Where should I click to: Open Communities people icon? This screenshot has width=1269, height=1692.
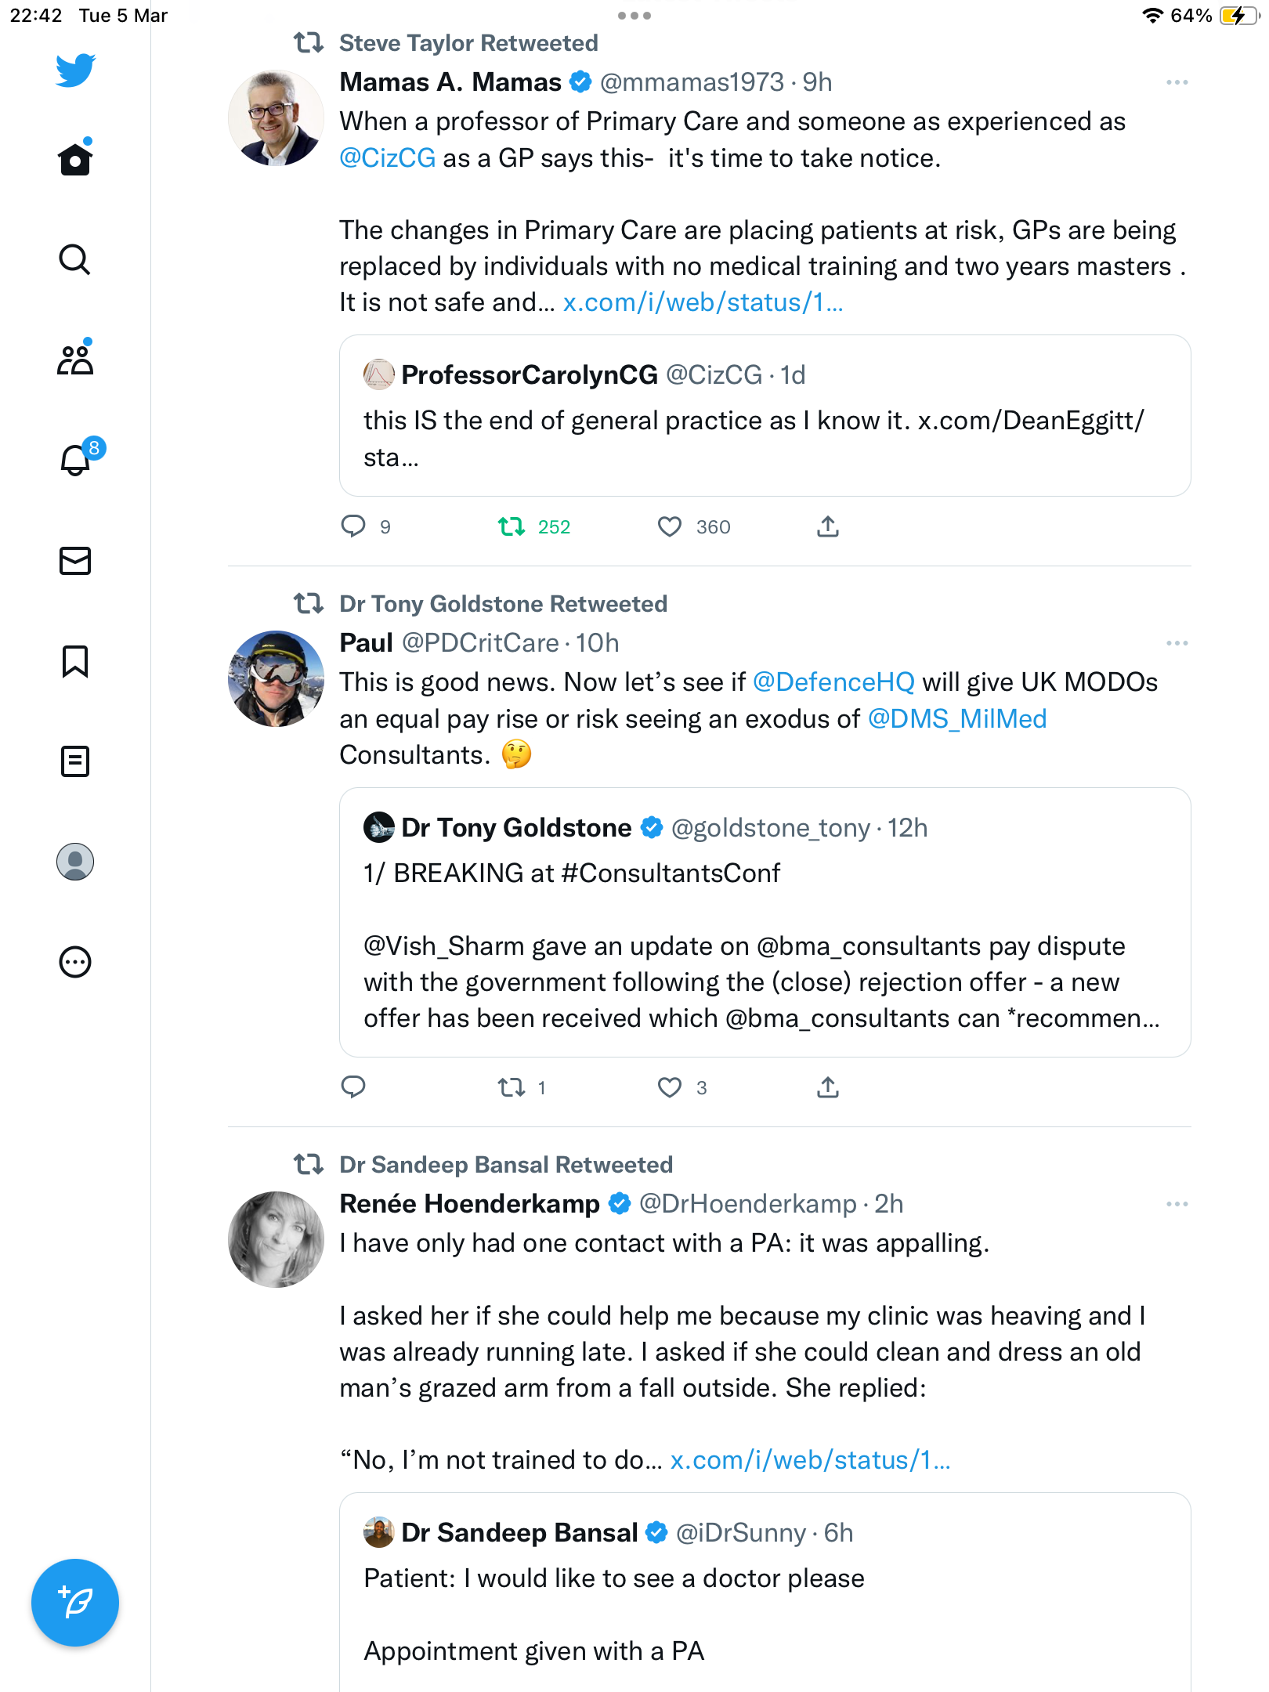pos(75,359)
